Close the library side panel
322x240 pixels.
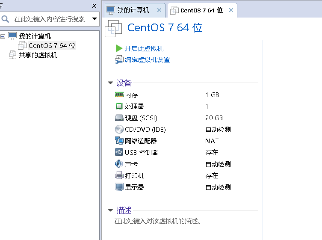(x=94, y=6)
